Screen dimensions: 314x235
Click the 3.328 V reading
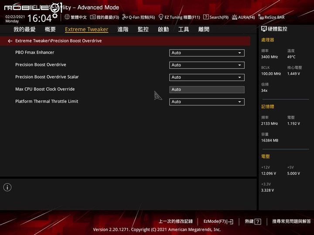point(267,190)
